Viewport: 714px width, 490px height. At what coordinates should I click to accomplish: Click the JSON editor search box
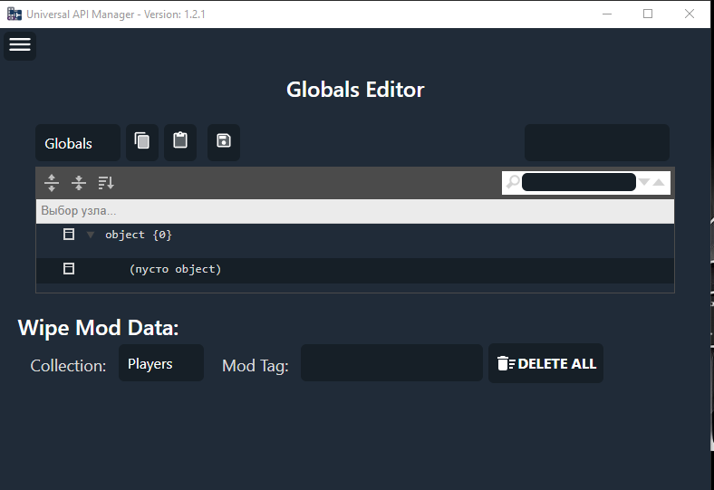(x=579, y=182)
